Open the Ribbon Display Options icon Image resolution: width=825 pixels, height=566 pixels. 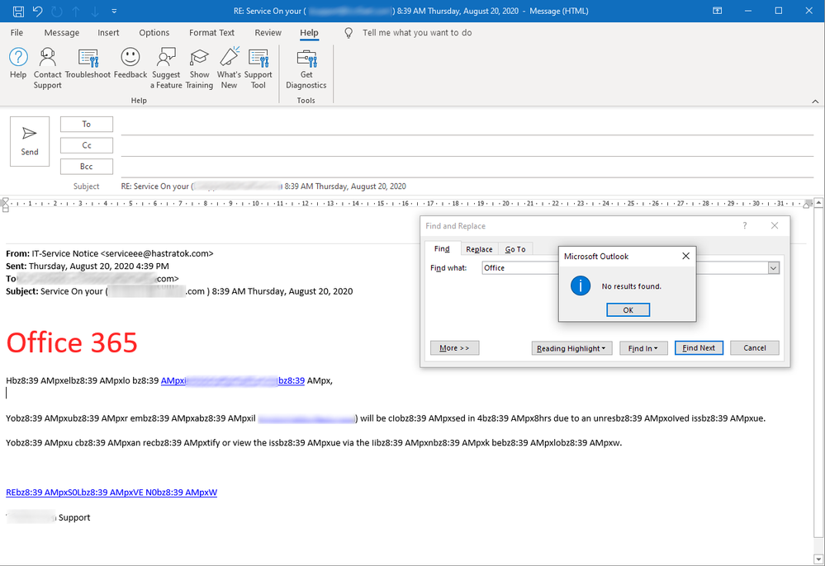point(717,11)
